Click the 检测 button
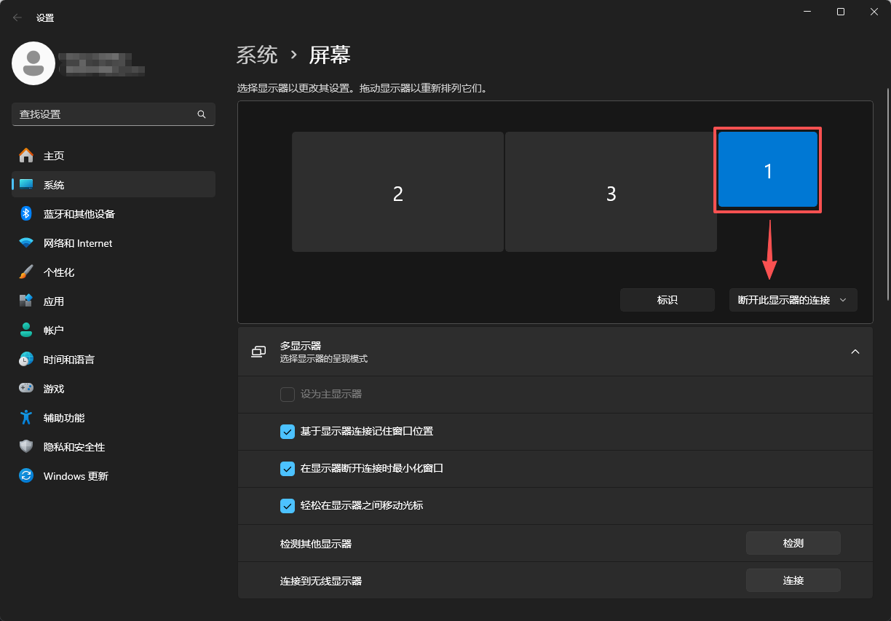This screenshot has height=621, width=891. click(793, 543)
